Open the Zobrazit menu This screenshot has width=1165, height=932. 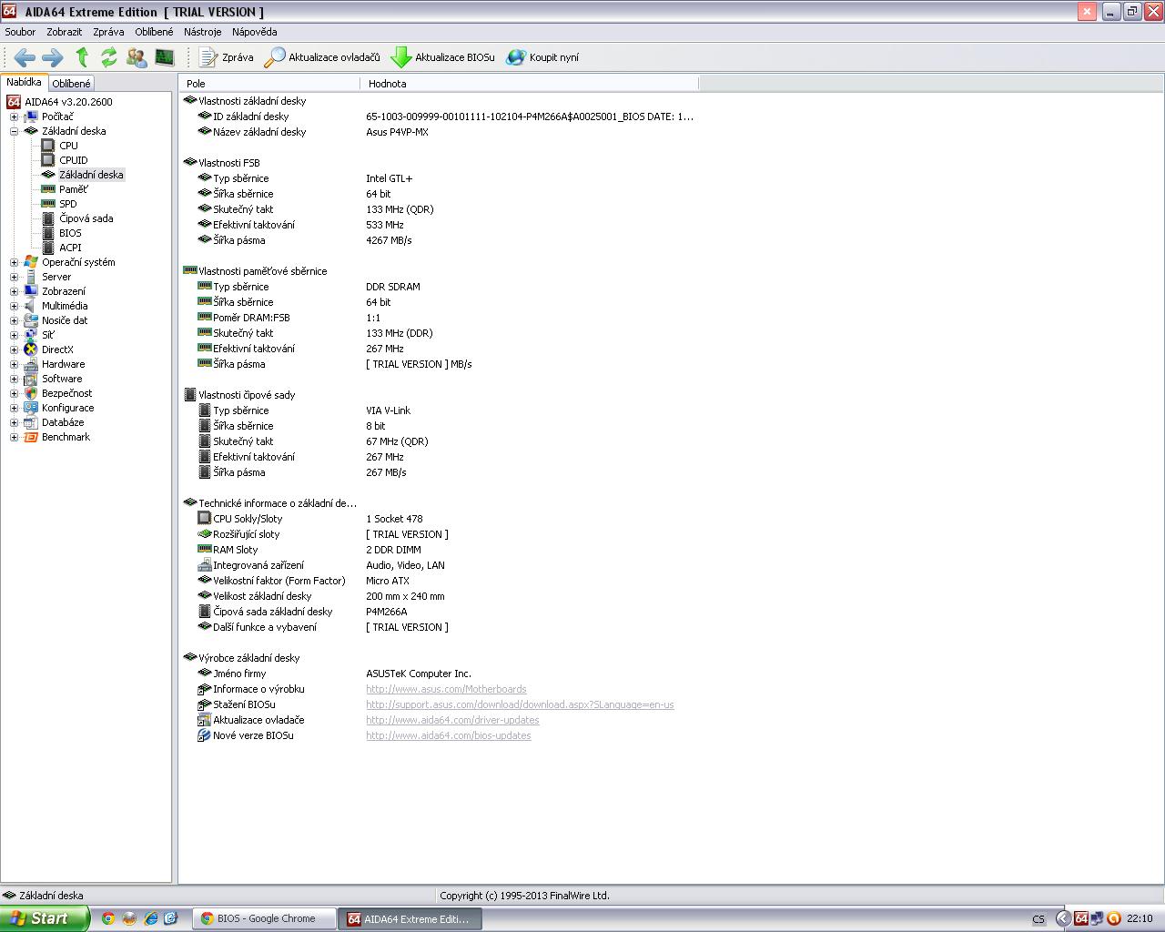[x=65, y=32]
